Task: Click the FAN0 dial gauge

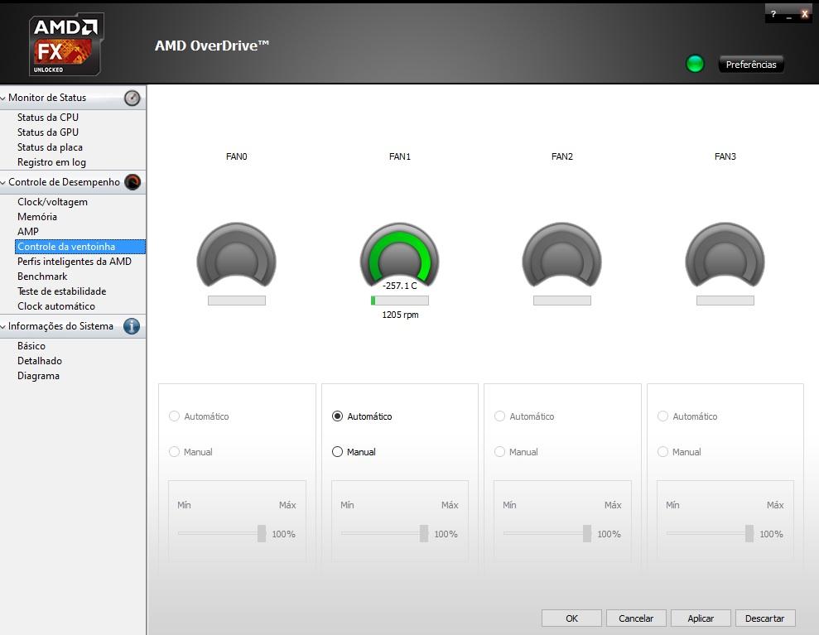Action: pyautogui.click(x=237, y=255)
